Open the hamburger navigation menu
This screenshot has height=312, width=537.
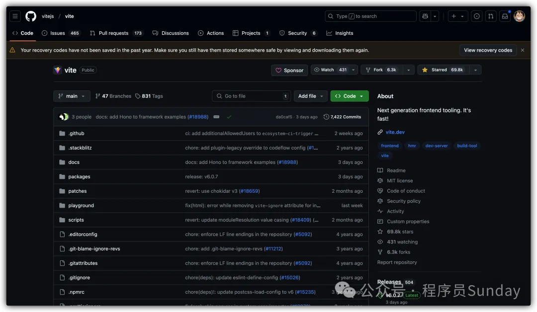coord(15,16)
